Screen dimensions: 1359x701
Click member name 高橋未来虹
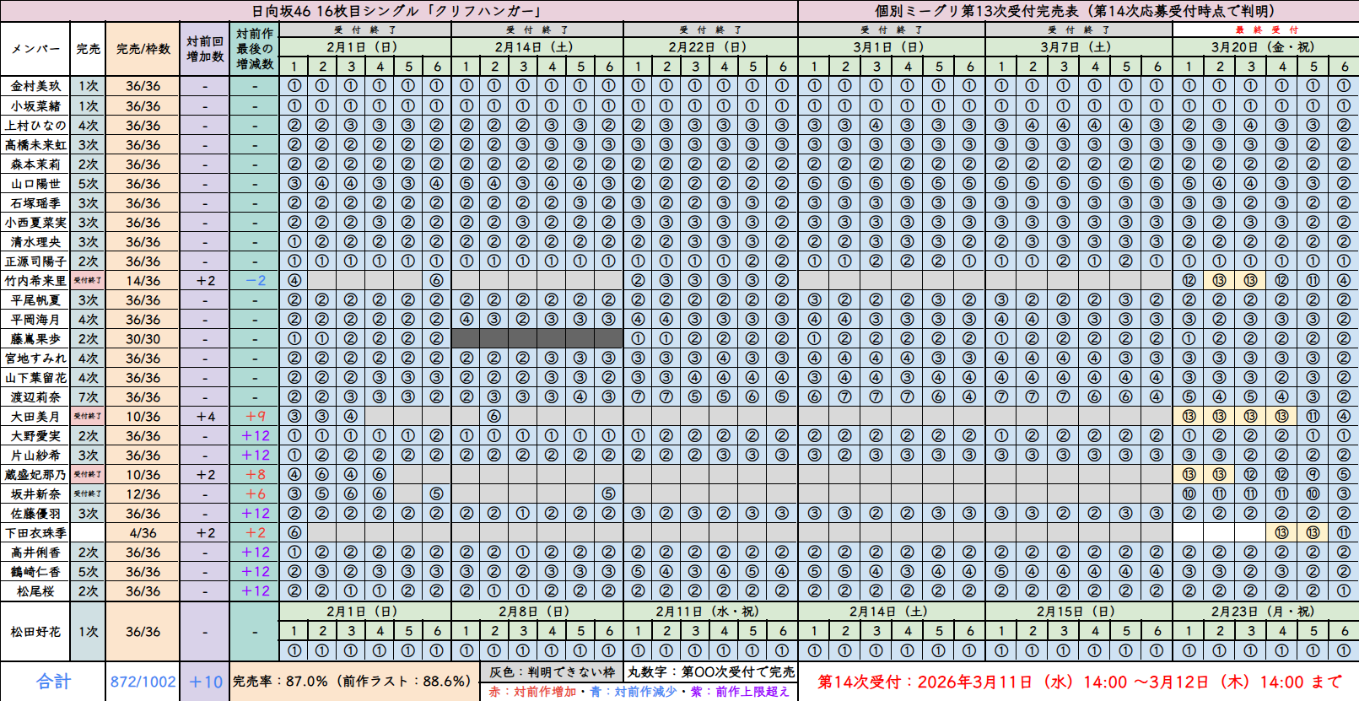(35, 145)
